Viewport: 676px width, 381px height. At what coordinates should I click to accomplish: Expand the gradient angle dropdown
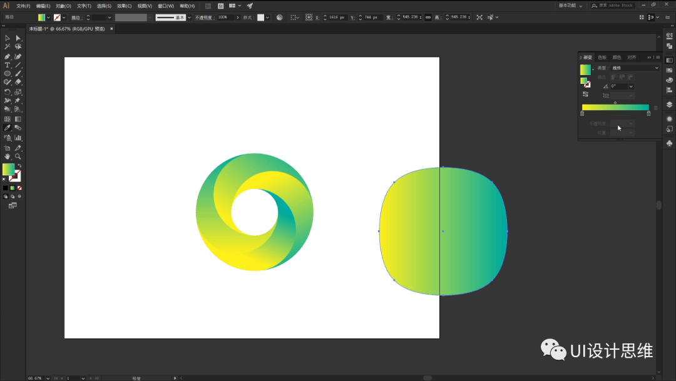(x=631, y=86)
